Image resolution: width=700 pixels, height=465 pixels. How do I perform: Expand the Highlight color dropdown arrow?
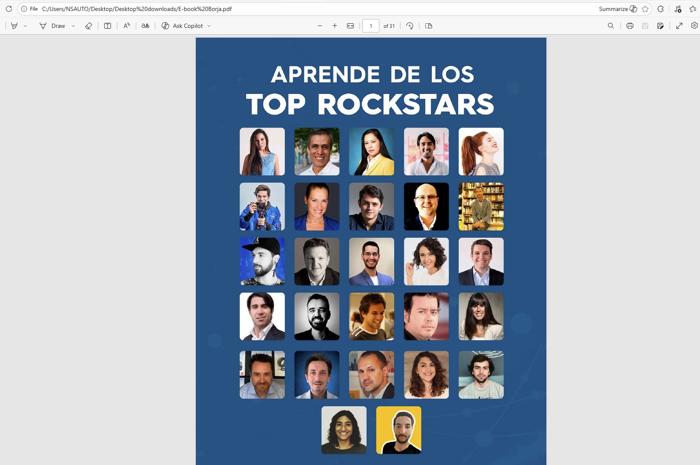click(25, 26)
